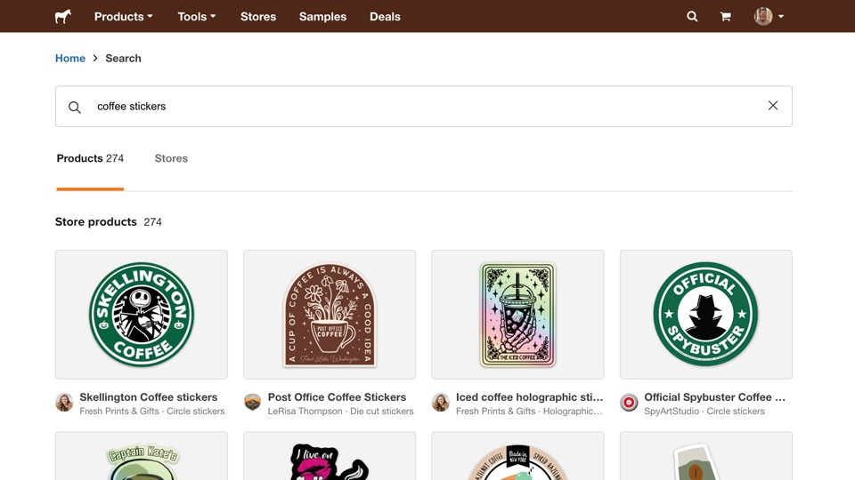
Task: Select the Products 274 tab
Action: click(x=90, y=158)
